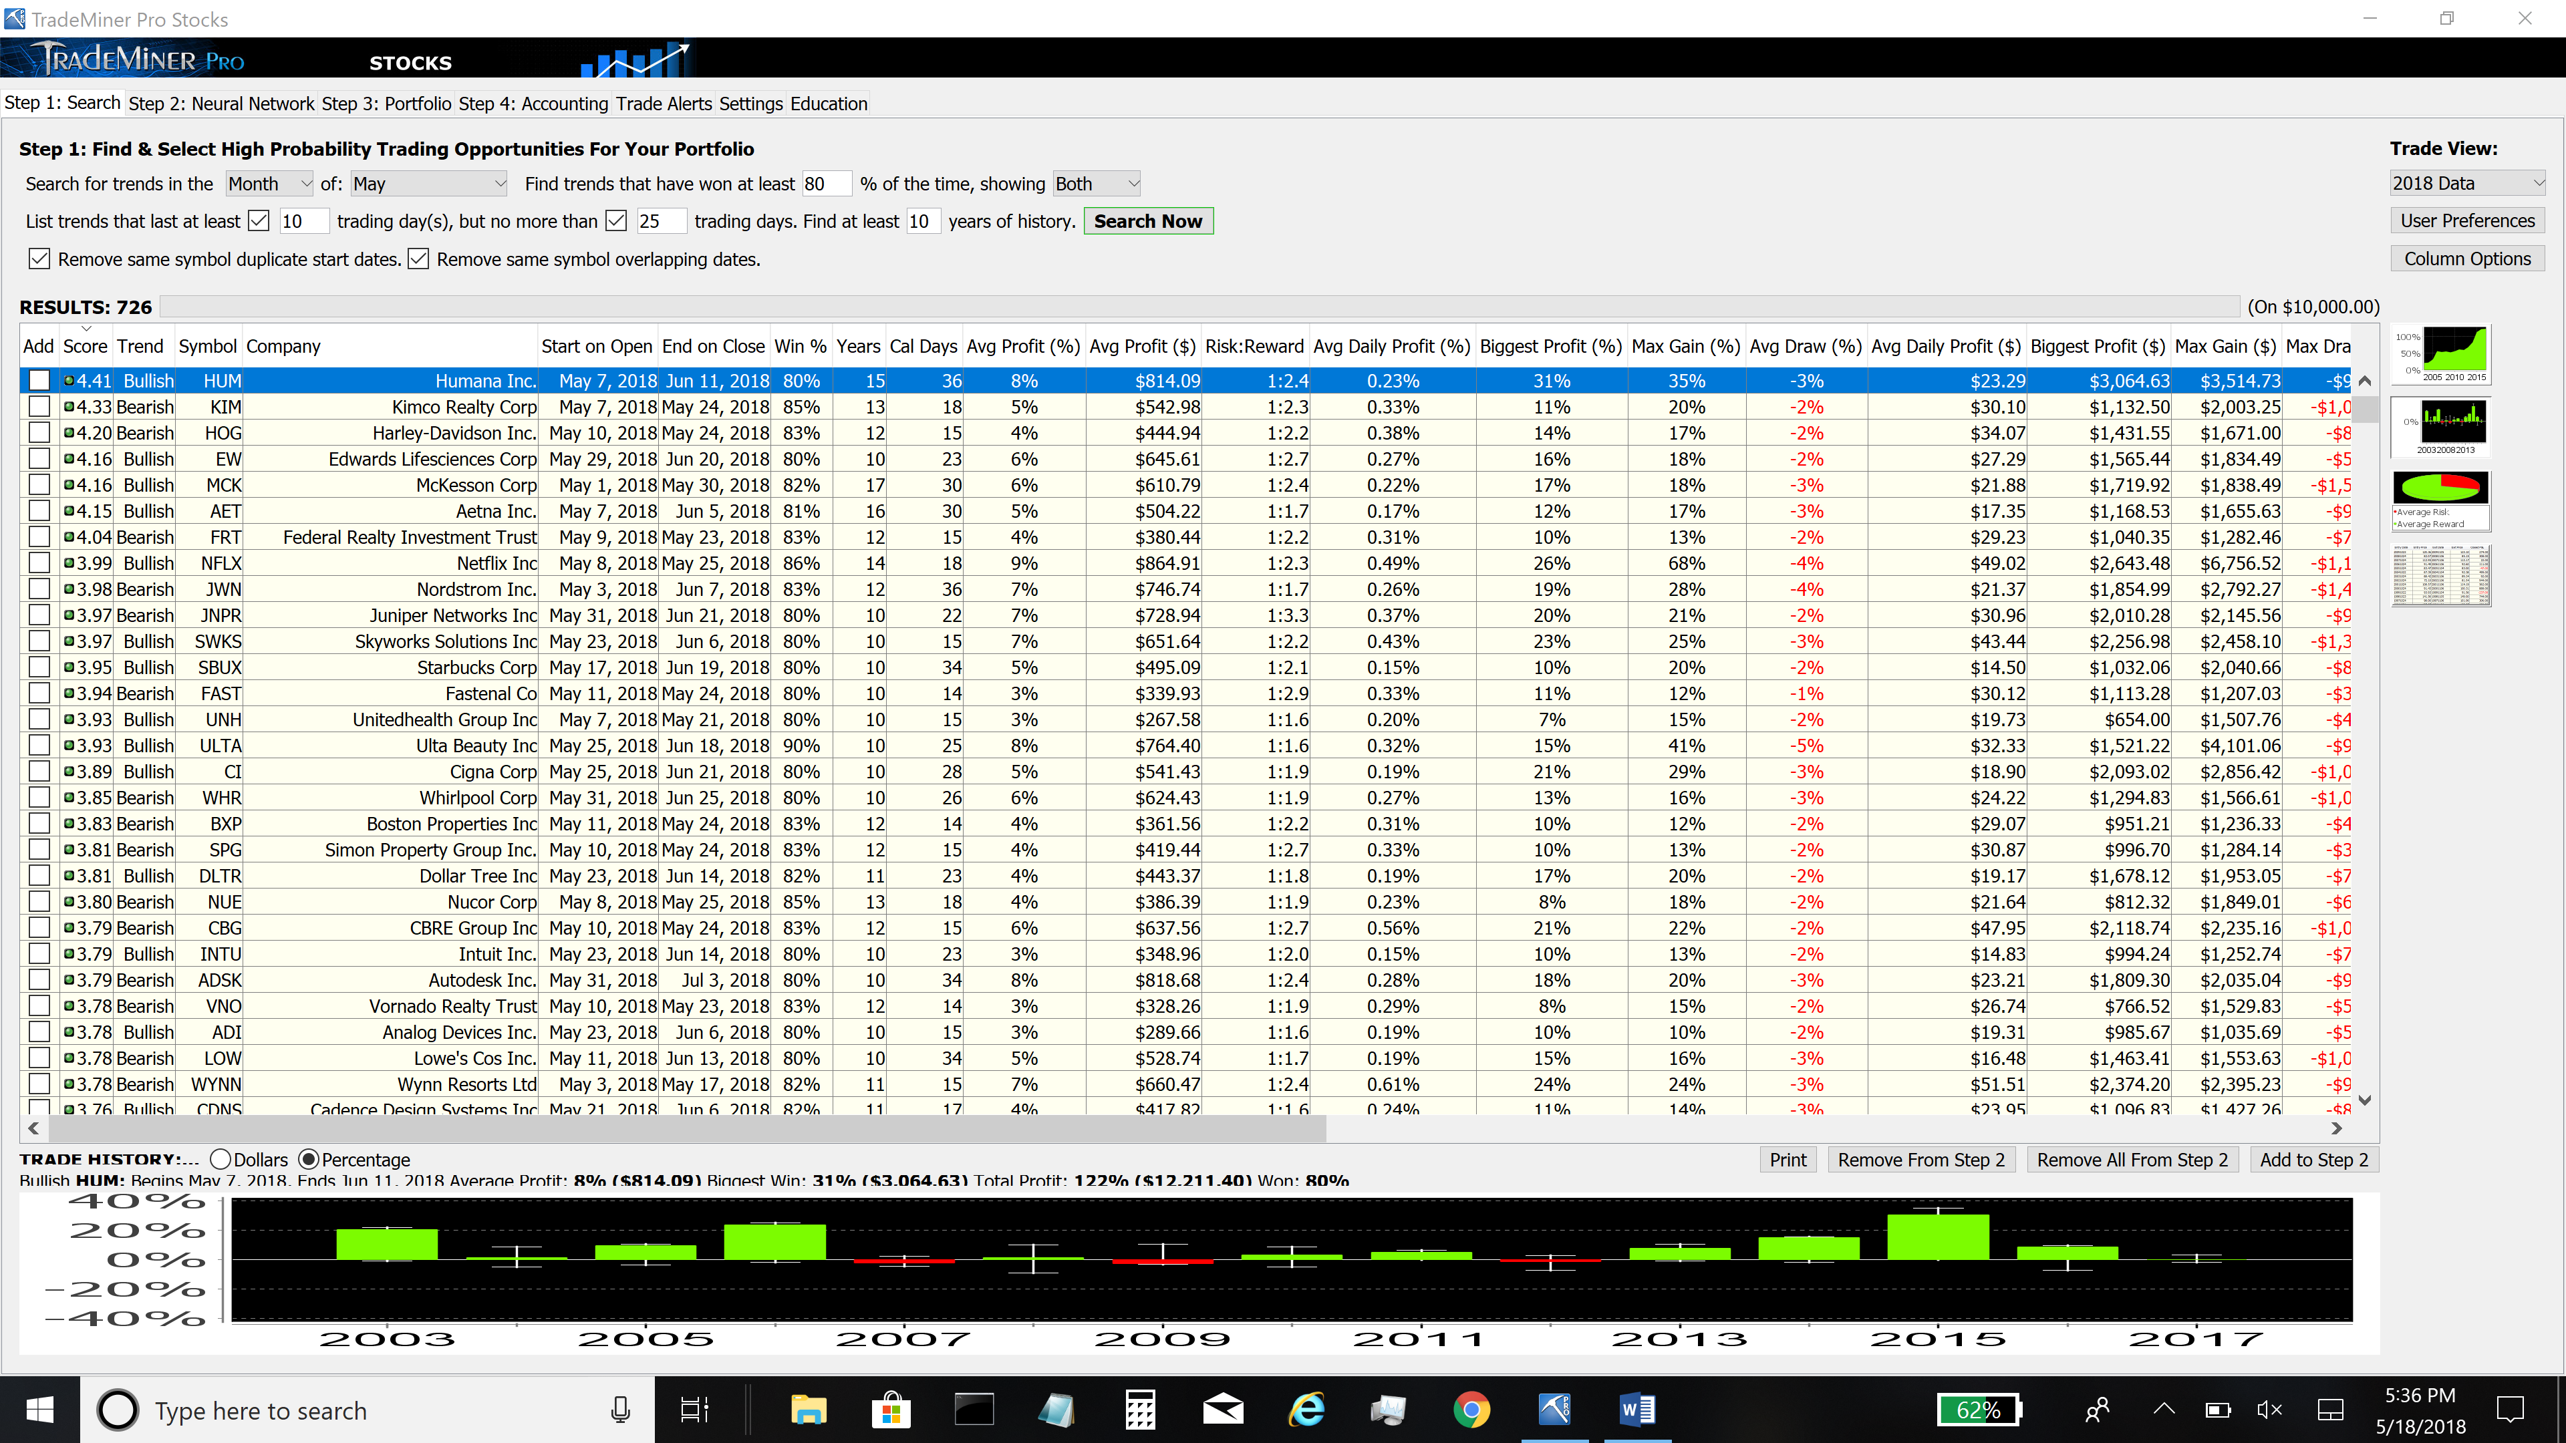Click scroll up arrow of results list

[2366, 380]
